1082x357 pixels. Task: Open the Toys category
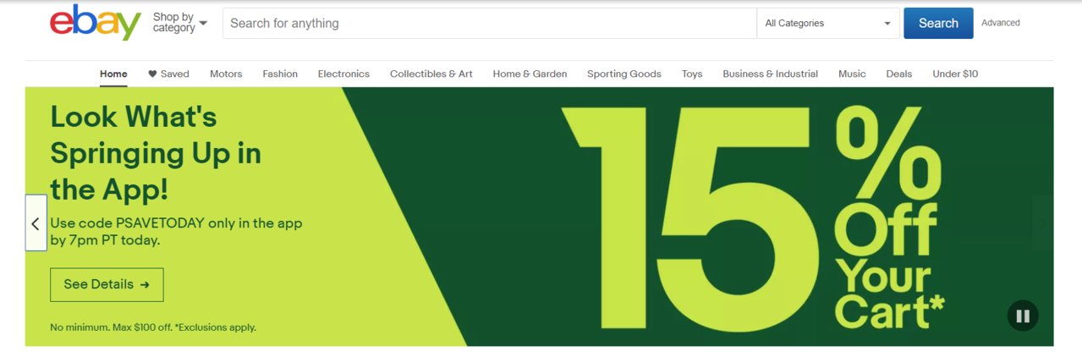click(x=692, y=74)
